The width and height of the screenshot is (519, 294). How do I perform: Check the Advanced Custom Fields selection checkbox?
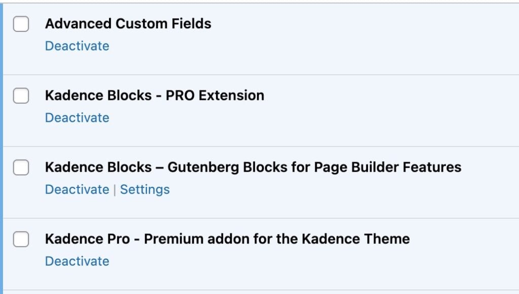pyautogui.click(x=21, y=24)
